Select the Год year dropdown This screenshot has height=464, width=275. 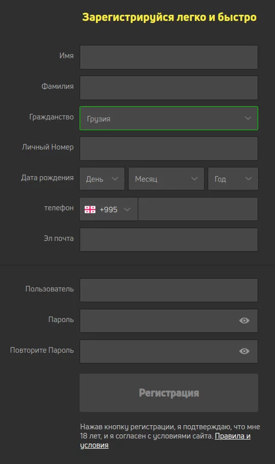[233, 179]
